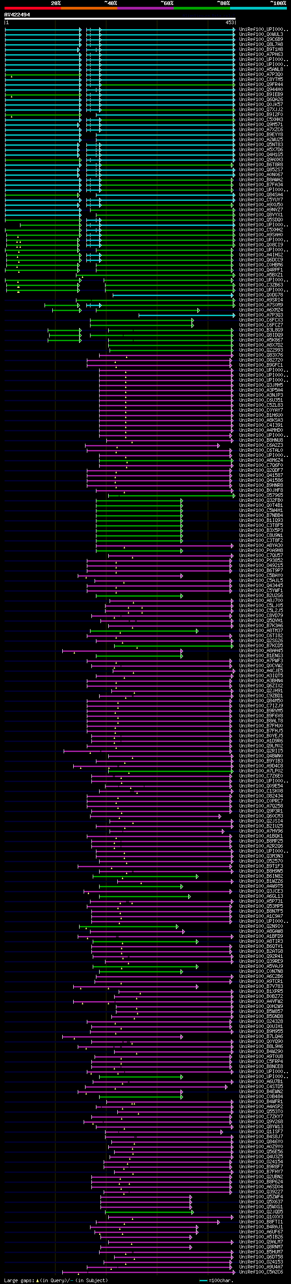
Task: Open hit UniRef100_Q4H1G5
Action: (261, 154)
